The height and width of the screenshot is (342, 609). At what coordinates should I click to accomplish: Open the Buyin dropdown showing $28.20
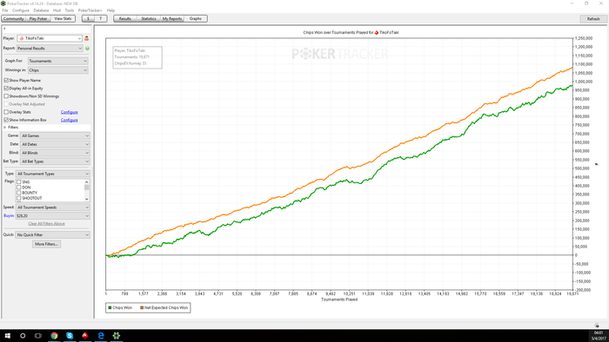52,216
